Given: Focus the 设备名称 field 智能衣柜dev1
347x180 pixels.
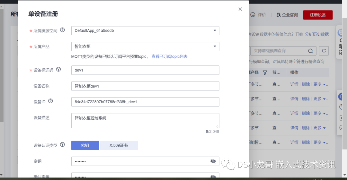Looking at the screenshot, I should pos(145,86).
